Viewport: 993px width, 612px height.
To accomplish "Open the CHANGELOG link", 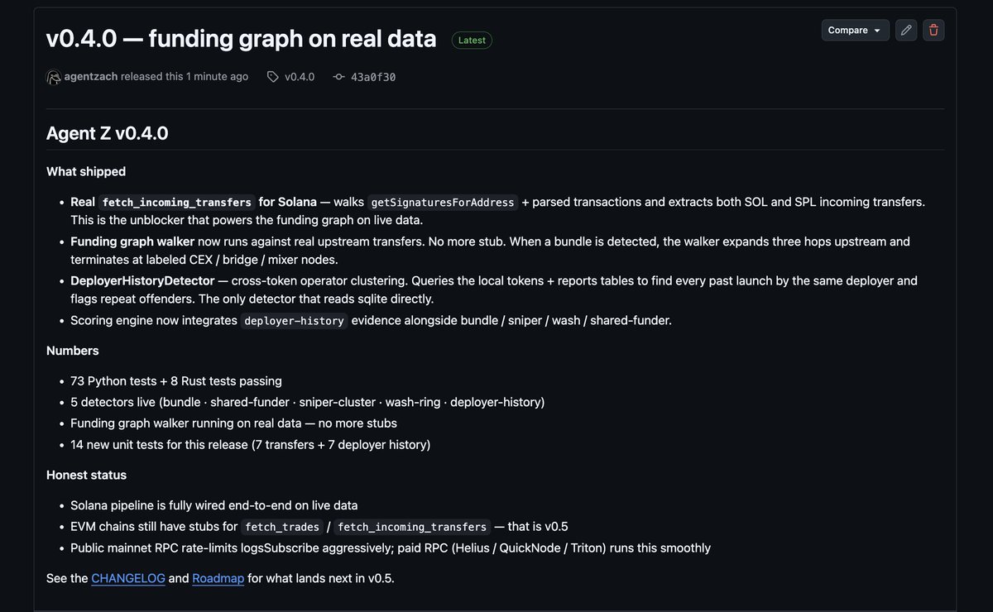I will click(127, 578).
